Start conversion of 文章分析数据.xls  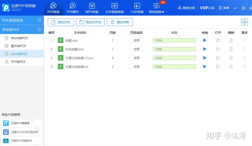tap(205, 67)
